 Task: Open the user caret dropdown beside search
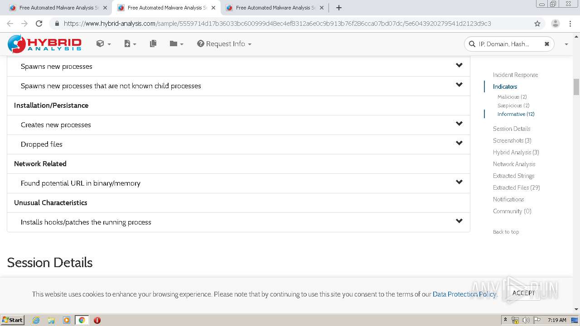(566, 44)
